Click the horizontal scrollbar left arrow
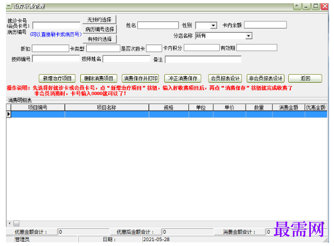This screenshot has width=334, height=246. click(x=9, y=223)
